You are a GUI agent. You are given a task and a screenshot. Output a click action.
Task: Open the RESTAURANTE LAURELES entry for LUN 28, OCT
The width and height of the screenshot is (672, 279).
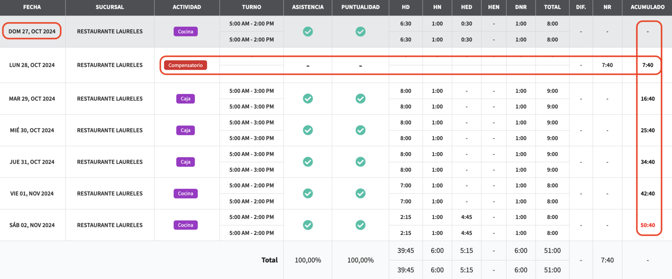tap(110, 65)
